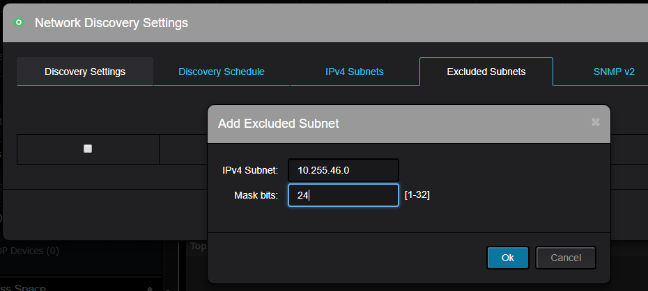648x291 pixels.
Task: Open the Discovery Schedule tab
Action: point(222,72)
